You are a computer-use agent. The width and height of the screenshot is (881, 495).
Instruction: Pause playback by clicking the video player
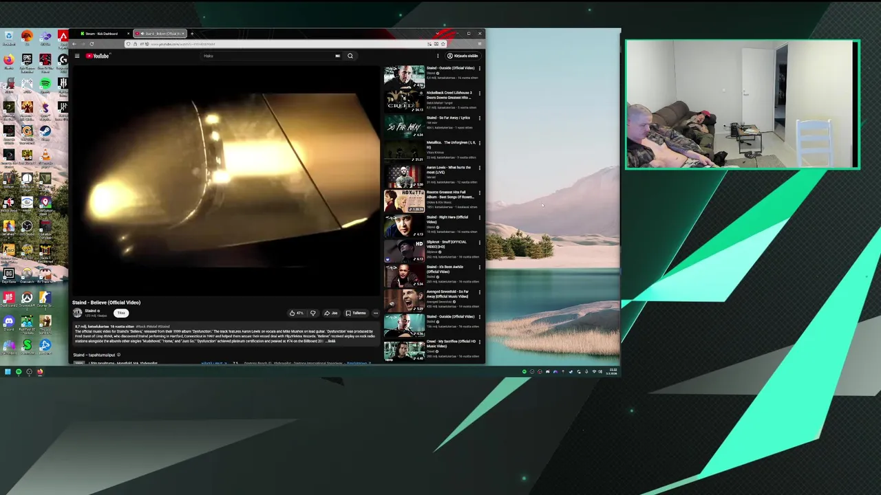point(226,182)
